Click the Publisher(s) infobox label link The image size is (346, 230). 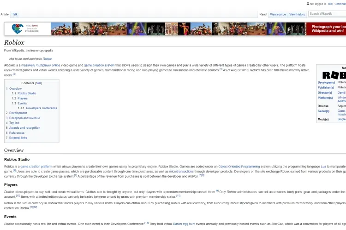point(326,87)
